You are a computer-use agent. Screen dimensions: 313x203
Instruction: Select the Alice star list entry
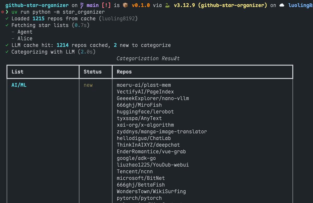[x=25, y=39]
